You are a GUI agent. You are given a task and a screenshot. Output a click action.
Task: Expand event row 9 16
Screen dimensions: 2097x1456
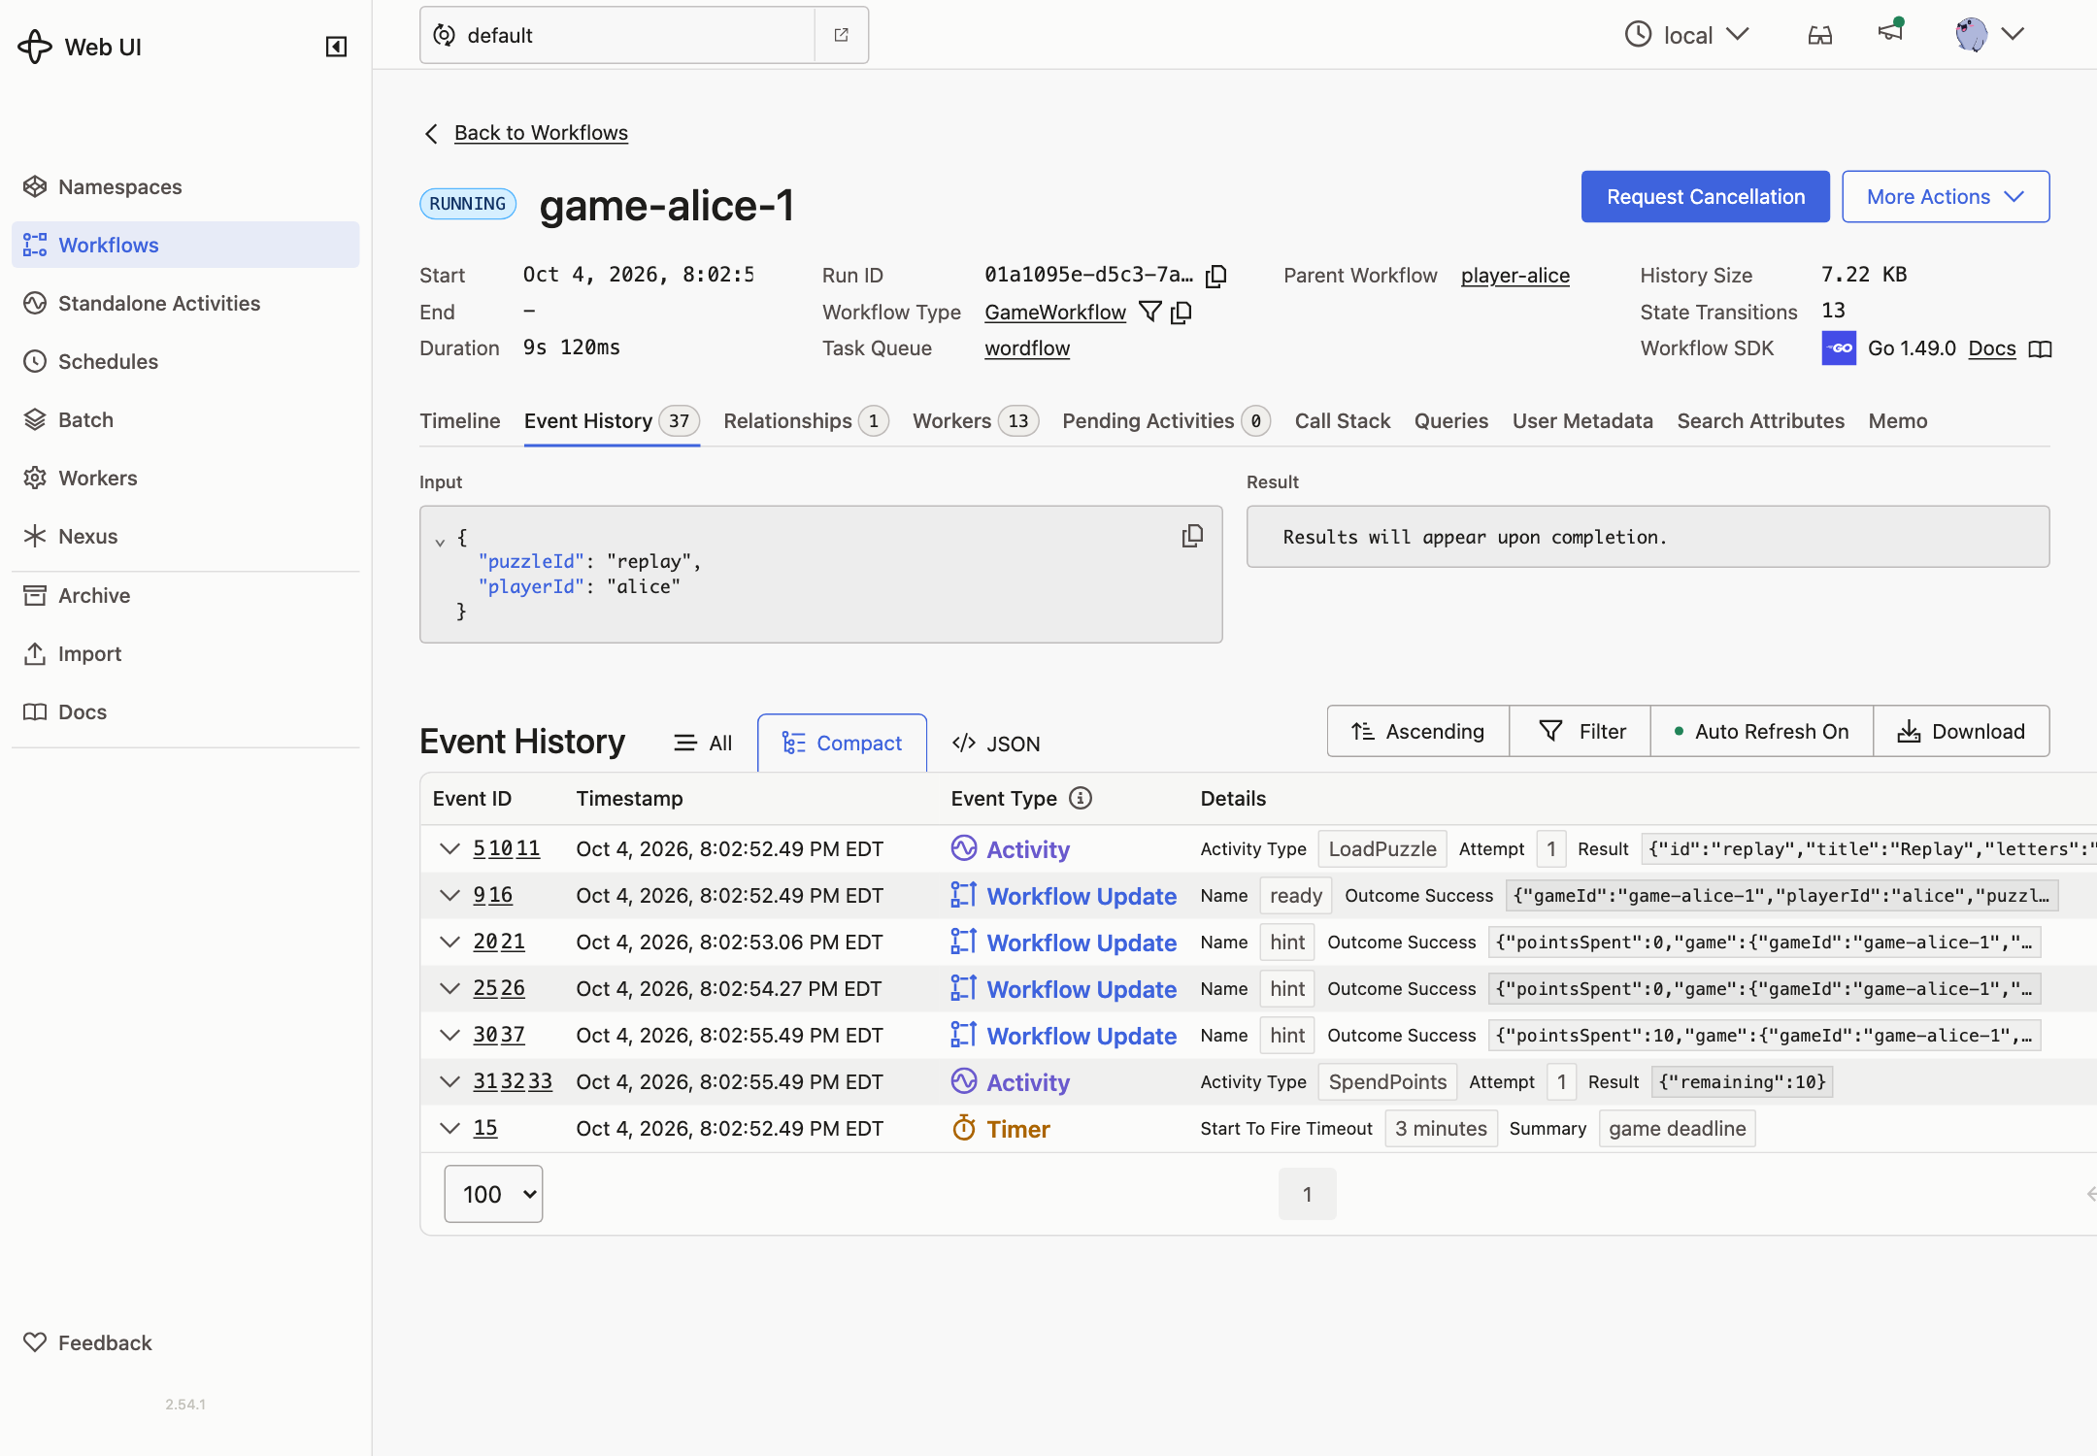coord(449,895)
